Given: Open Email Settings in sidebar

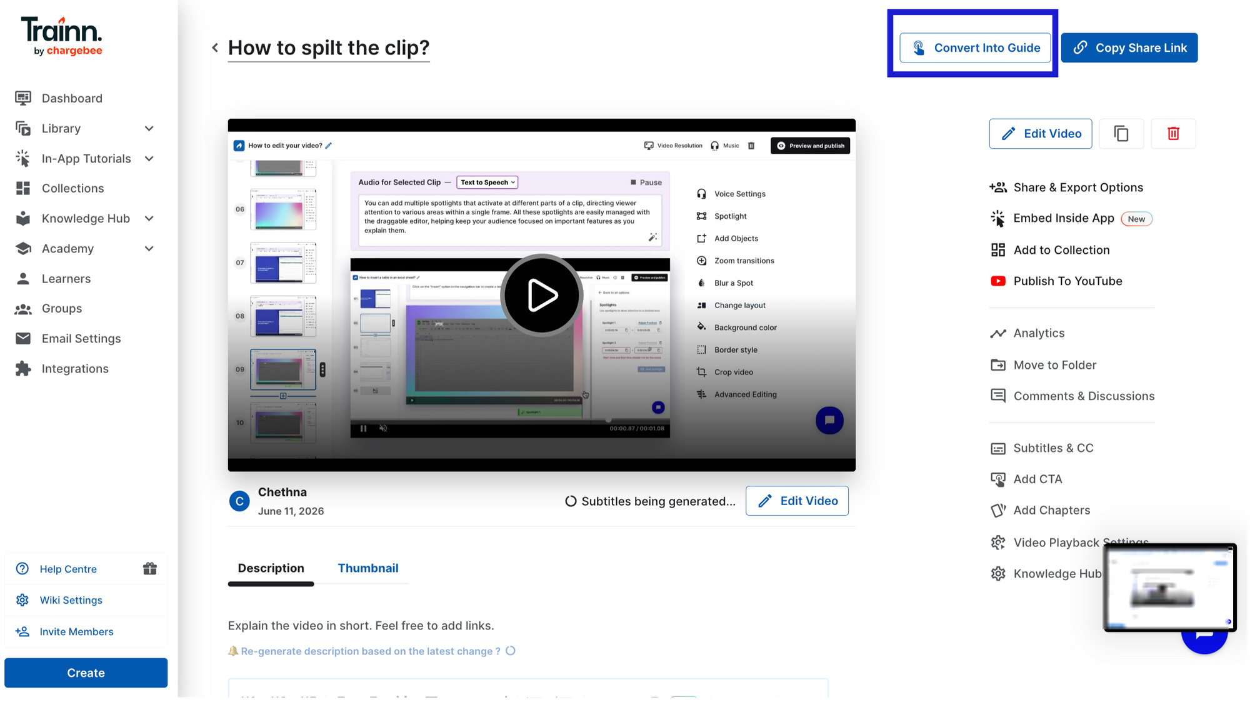Looking at the screenshot, I should (x=67, y=339).
